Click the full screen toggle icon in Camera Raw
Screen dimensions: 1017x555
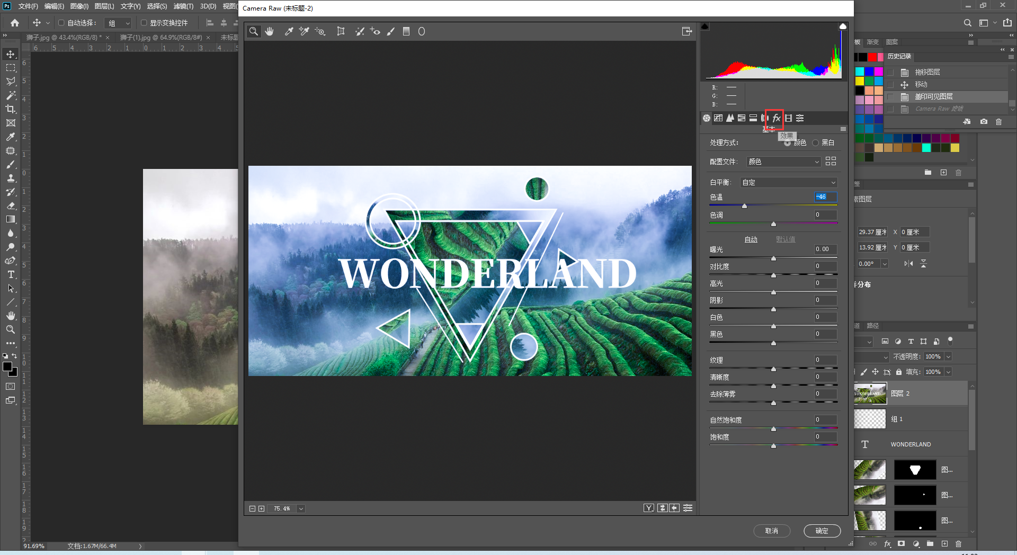(687, 31)
